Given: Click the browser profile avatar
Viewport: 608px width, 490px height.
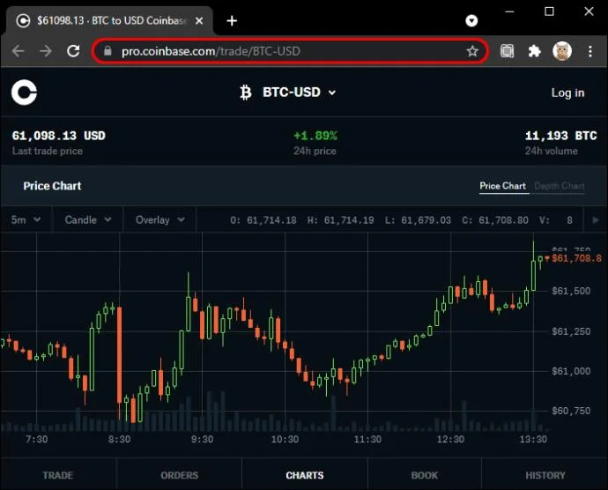Looking at the screenshot, I should (562, 51).
